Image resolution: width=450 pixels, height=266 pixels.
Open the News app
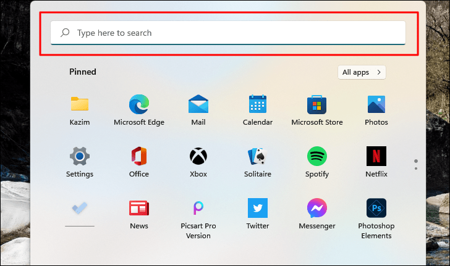[139, 214]
